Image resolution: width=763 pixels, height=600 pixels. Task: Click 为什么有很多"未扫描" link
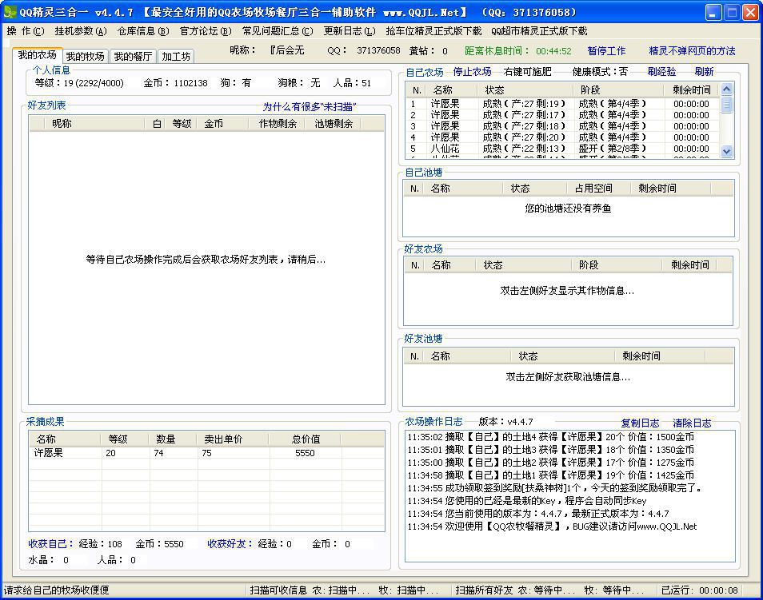coord(310,107)
